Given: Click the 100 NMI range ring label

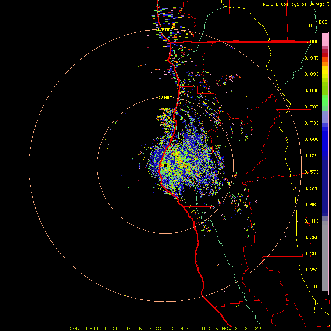Looking at the screenshot, I should (x=165, y=29).
